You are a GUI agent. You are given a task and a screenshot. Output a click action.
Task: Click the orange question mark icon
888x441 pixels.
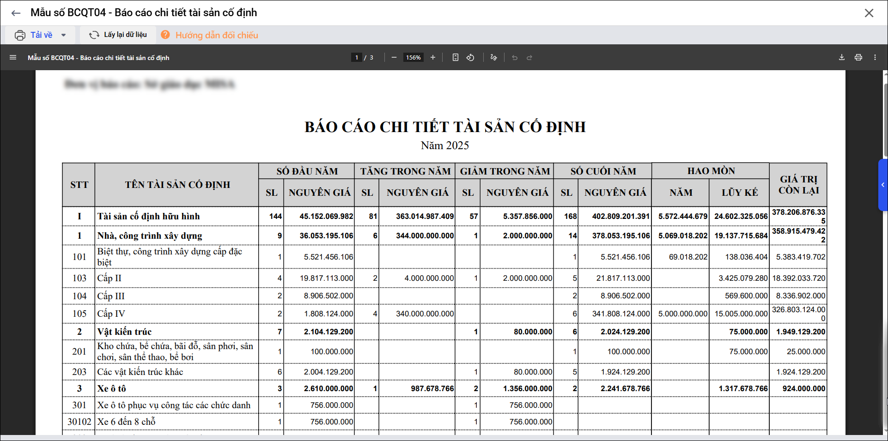(x=165, y=35)
